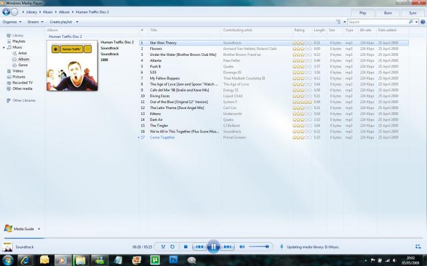
Task: Pause playback with the center play button
Action: tap(213, 247)
